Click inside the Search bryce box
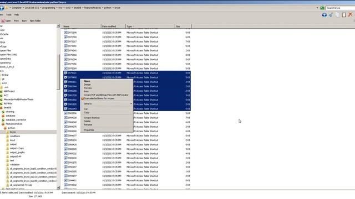 tap(341, 8)
